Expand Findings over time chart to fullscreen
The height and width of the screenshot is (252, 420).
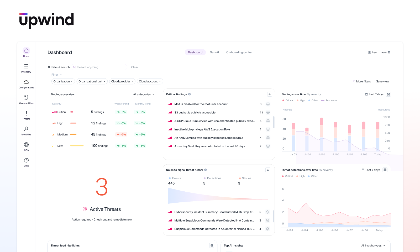388,94
